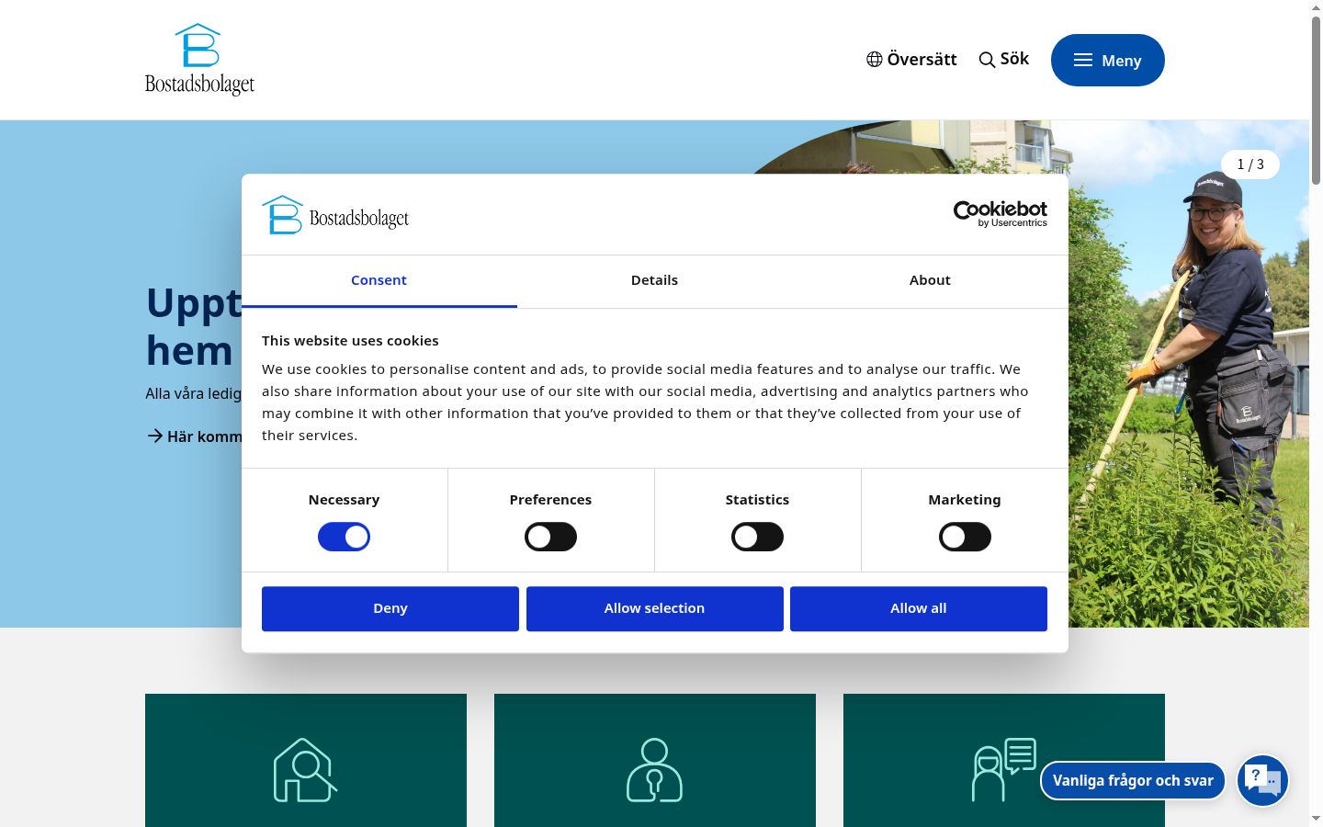Screen dimensions: 1323x827
Task: Open the Meny menu button
Action: (1108, 60)
